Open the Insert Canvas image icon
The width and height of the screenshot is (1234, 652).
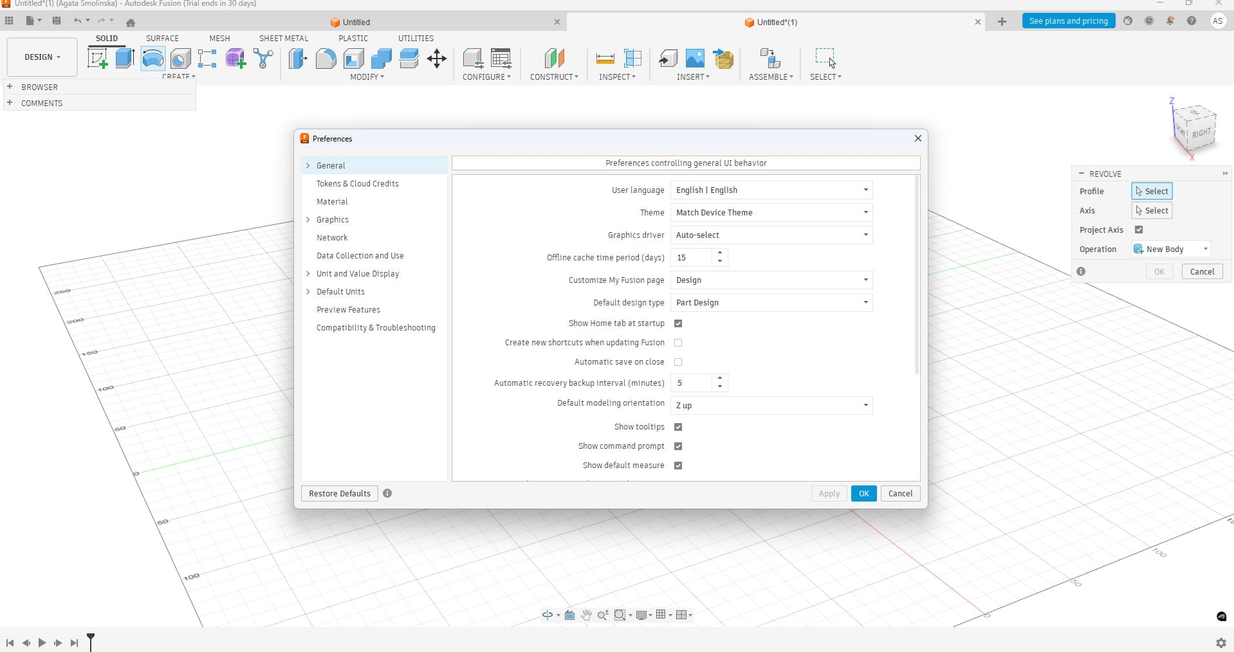(695, 59)
